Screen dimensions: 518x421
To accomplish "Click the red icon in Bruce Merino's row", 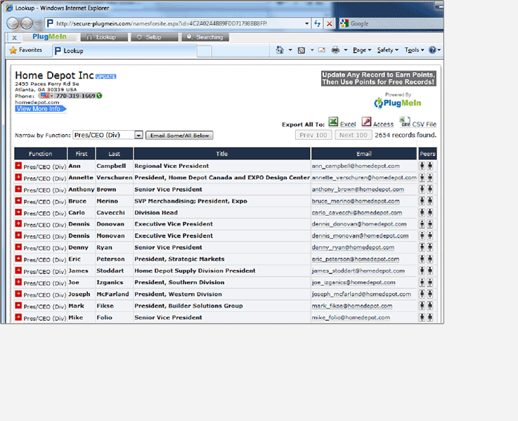I will pos(18,200).
